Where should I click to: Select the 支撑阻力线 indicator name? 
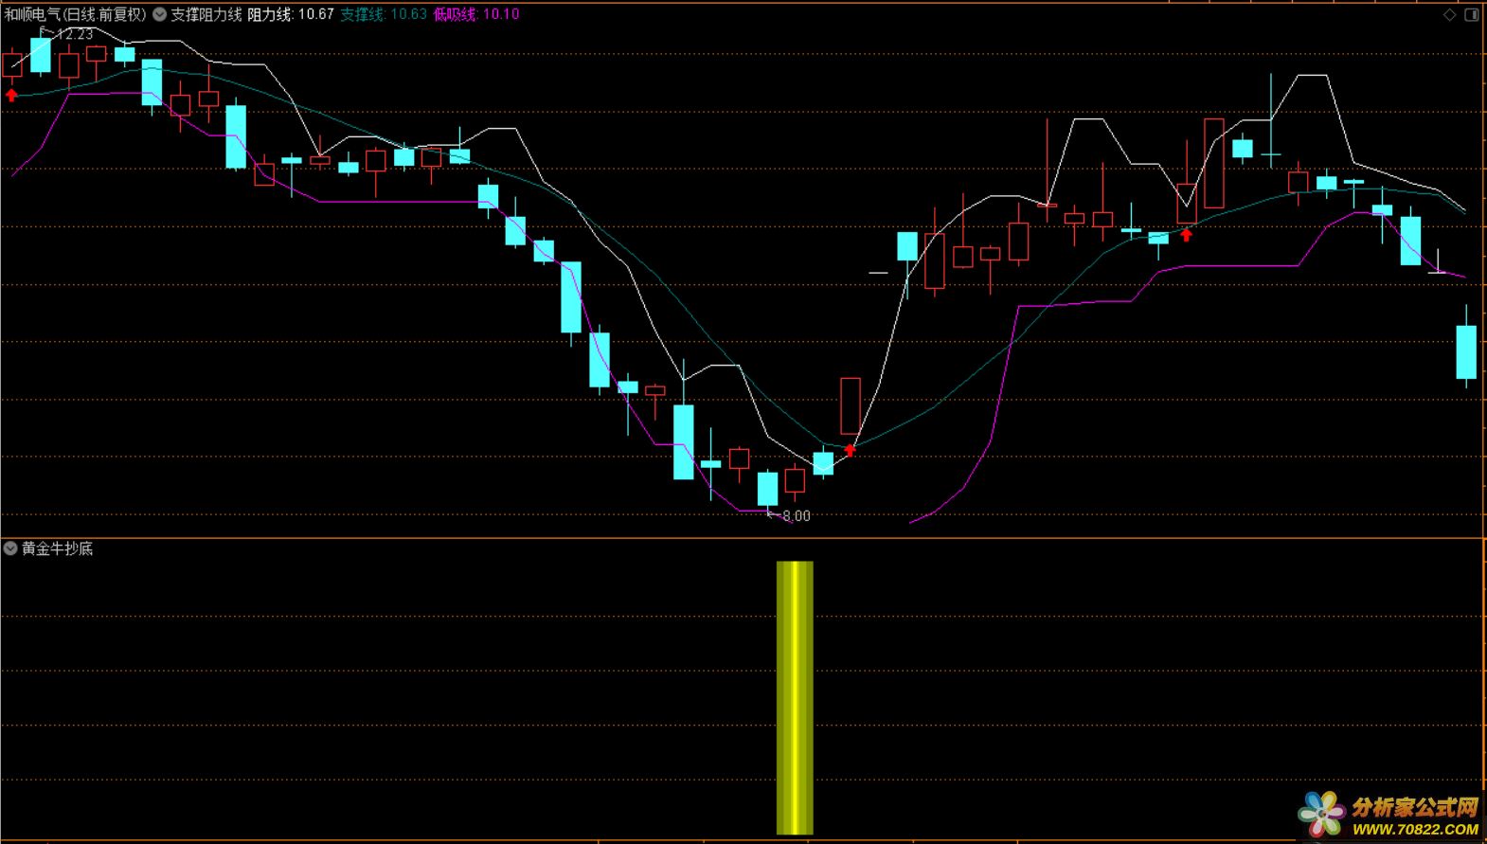206,14
